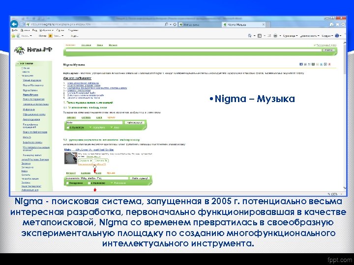Open the first dropdown under the Moby field
The image size is (354, 265).
click(97, 128)
